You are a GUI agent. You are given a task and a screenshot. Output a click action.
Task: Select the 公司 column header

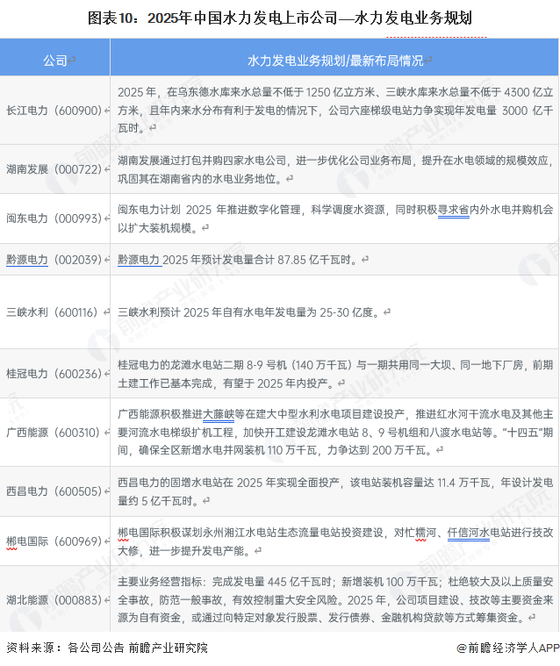click(x=54, y=57)
